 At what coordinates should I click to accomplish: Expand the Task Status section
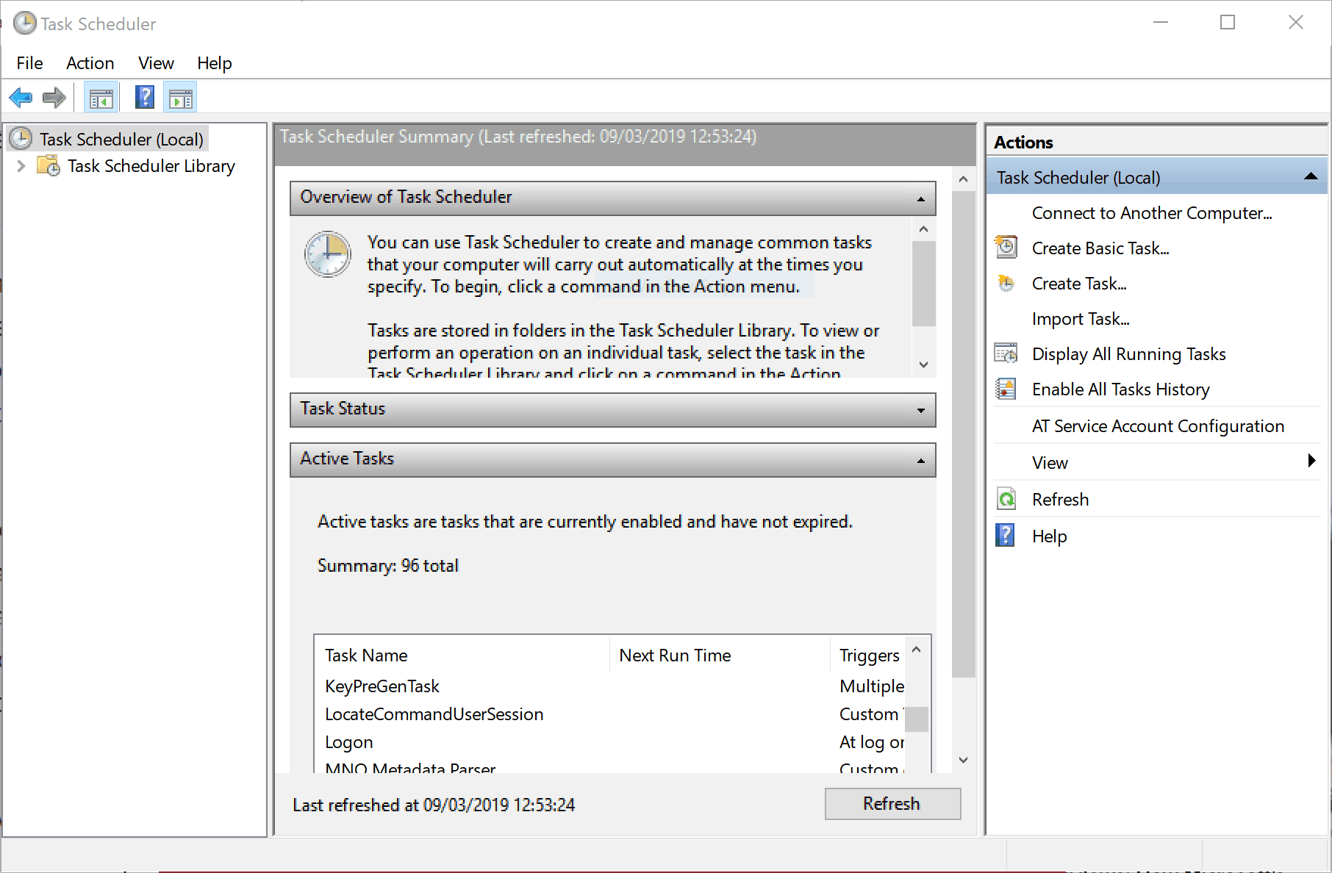(920, 410)
